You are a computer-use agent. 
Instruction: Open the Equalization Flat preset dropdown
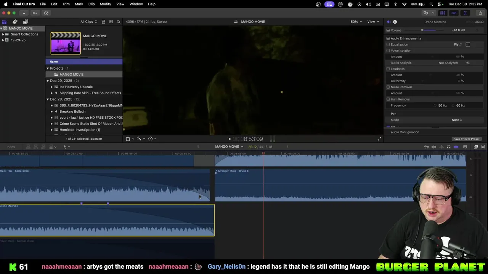point(458,45)
